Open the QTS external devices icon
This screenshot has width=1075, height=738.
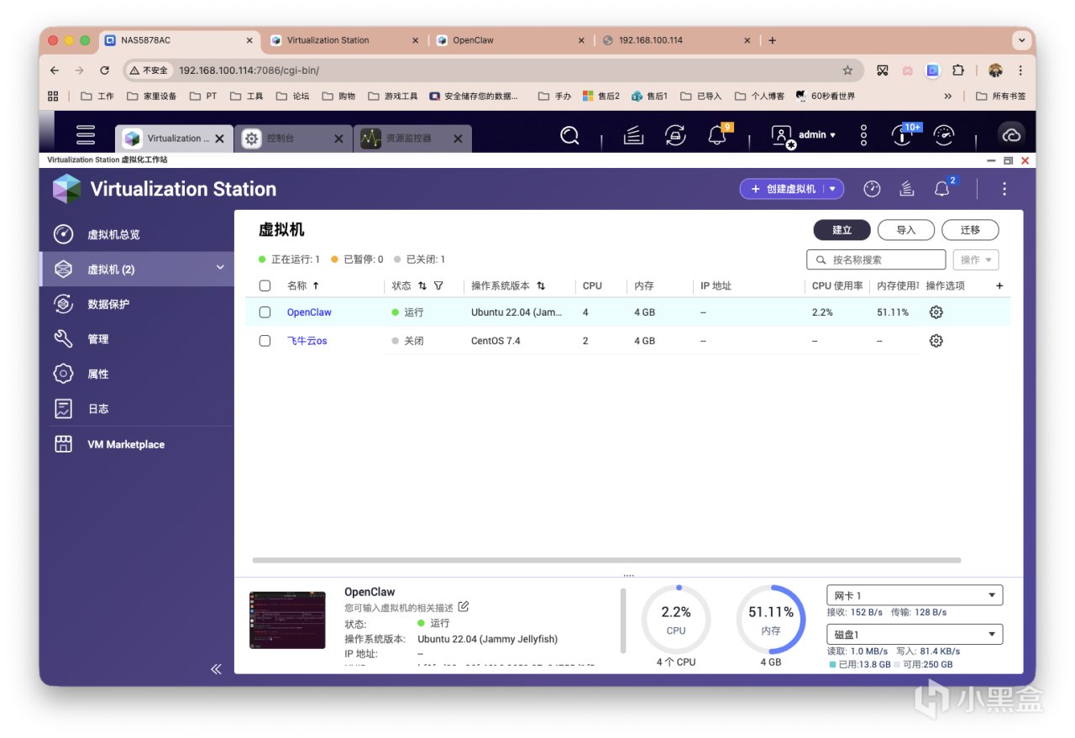click(x=675, y=135)
